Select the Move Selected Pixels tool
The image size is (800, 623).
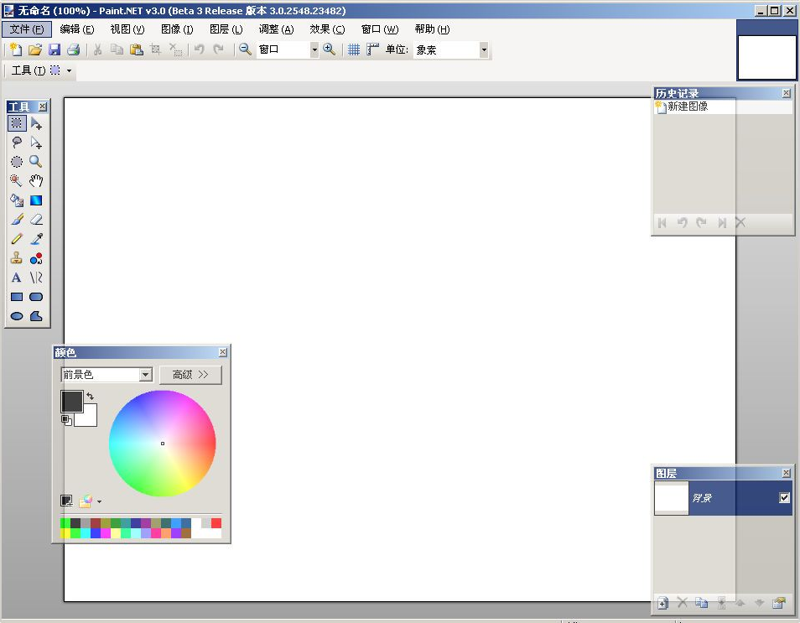pyautogui.click(x=36, y=123)
